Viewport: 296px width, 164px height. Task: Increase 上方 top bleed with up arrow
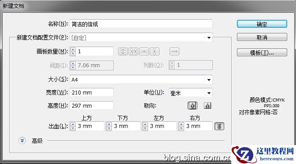73,124
